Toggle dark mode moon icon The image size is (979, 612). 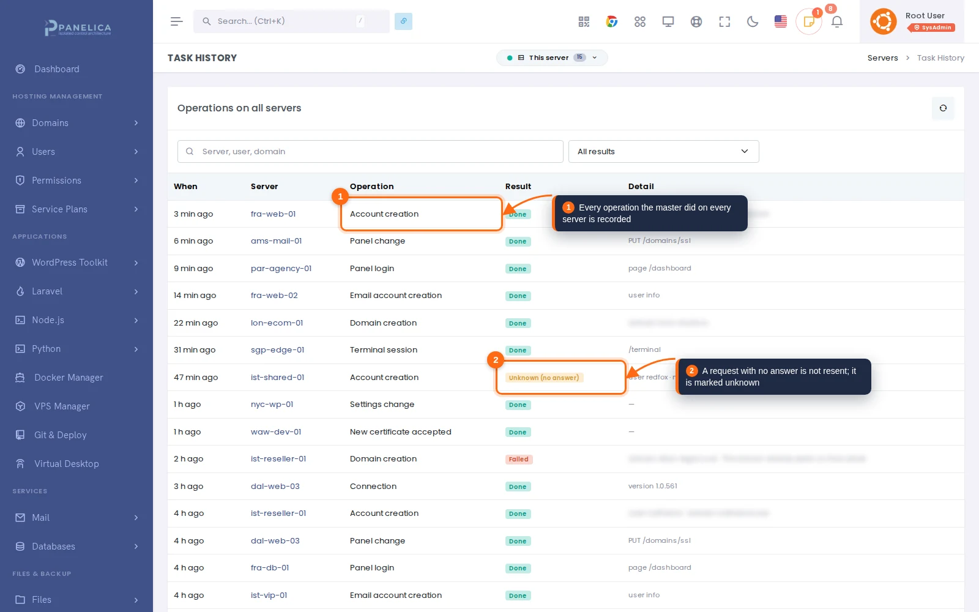point(753,22)
